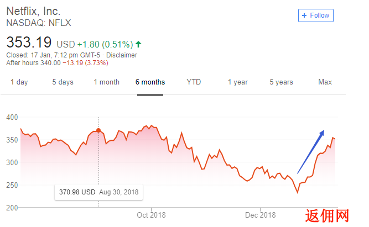Viewport: 369px width, 227px height.
Task: Switch to the 1 day tab
Action: coord(19,82)
